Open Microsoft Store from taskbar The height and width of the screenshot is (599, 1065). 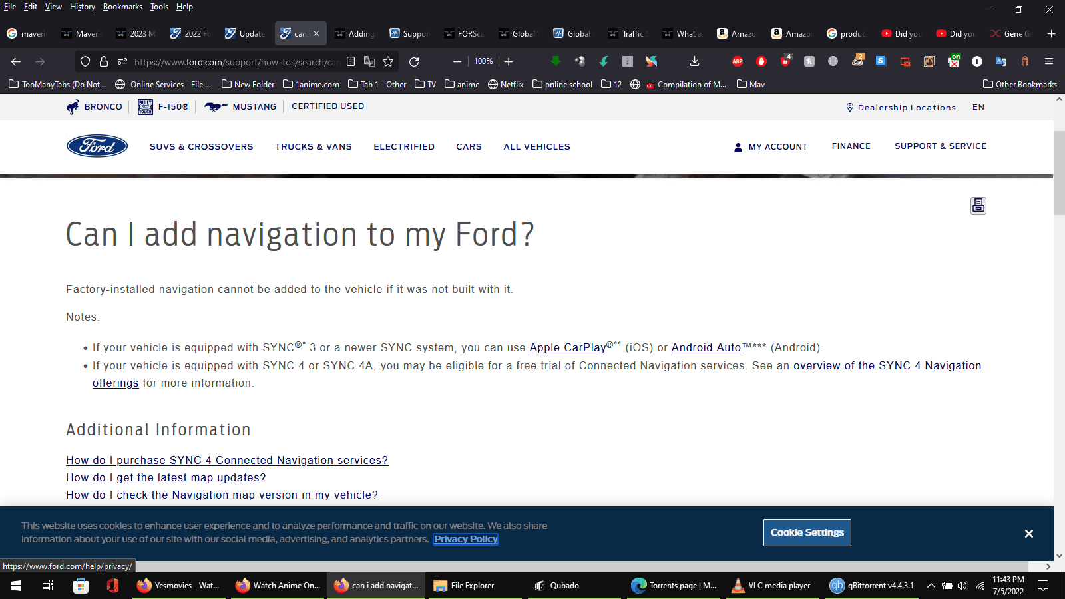pos(81,586)
